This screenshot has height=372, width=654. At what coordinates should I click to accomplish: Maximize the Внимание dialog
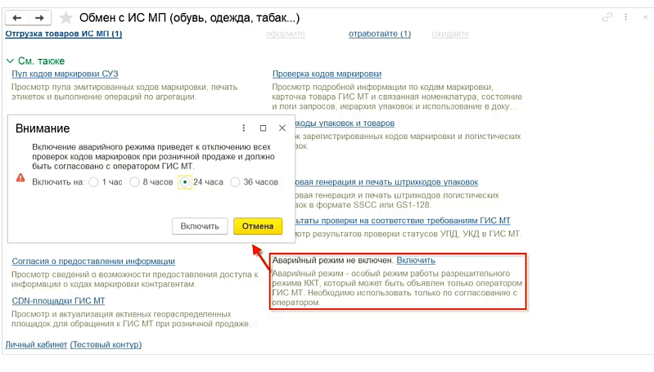[x=264, y=128]
